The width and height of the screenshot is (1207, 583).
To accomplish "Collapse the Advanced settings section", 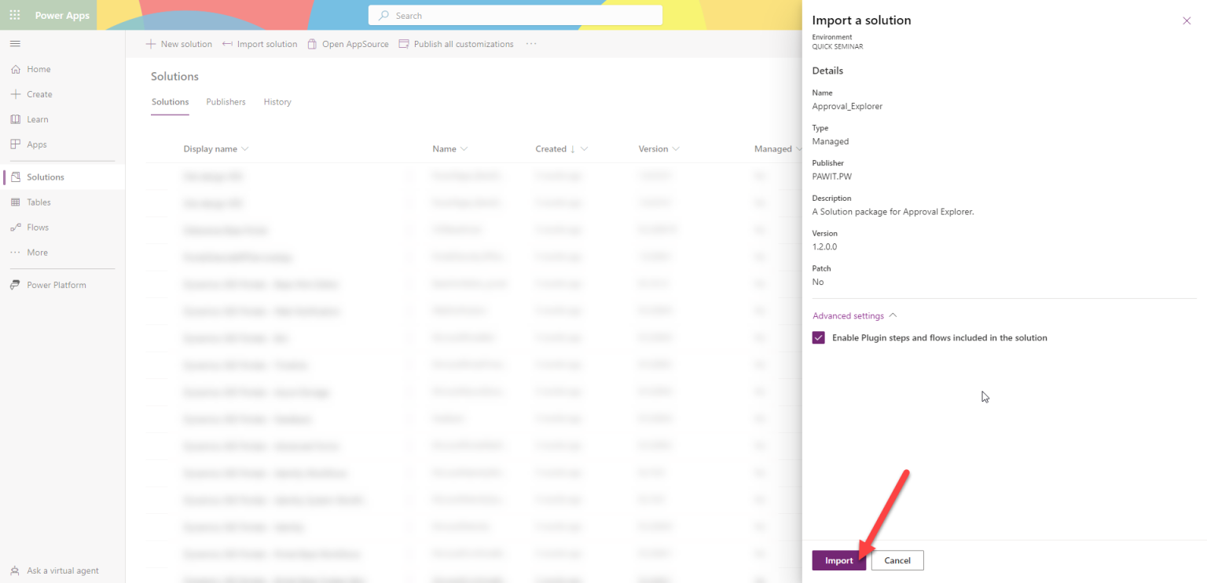I will click(854, 315).
